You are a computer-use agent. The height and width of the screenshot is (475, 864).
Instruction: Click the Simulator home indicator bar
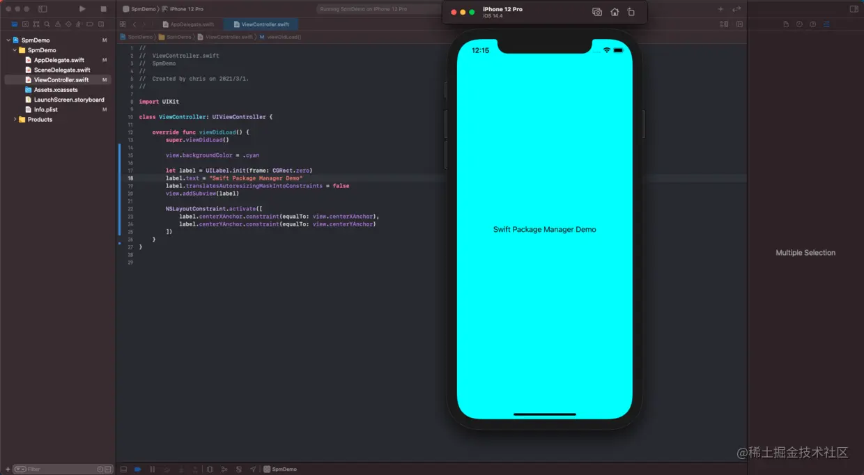coord(545,414)
